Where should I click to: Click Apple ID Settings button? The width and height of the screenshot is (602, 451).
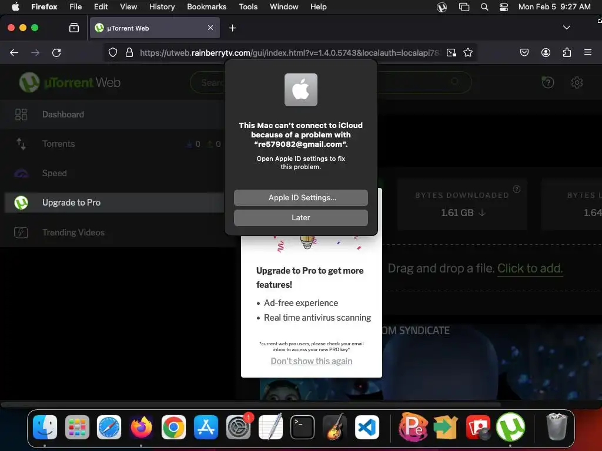pyautogui.click(x=300, y=197)
